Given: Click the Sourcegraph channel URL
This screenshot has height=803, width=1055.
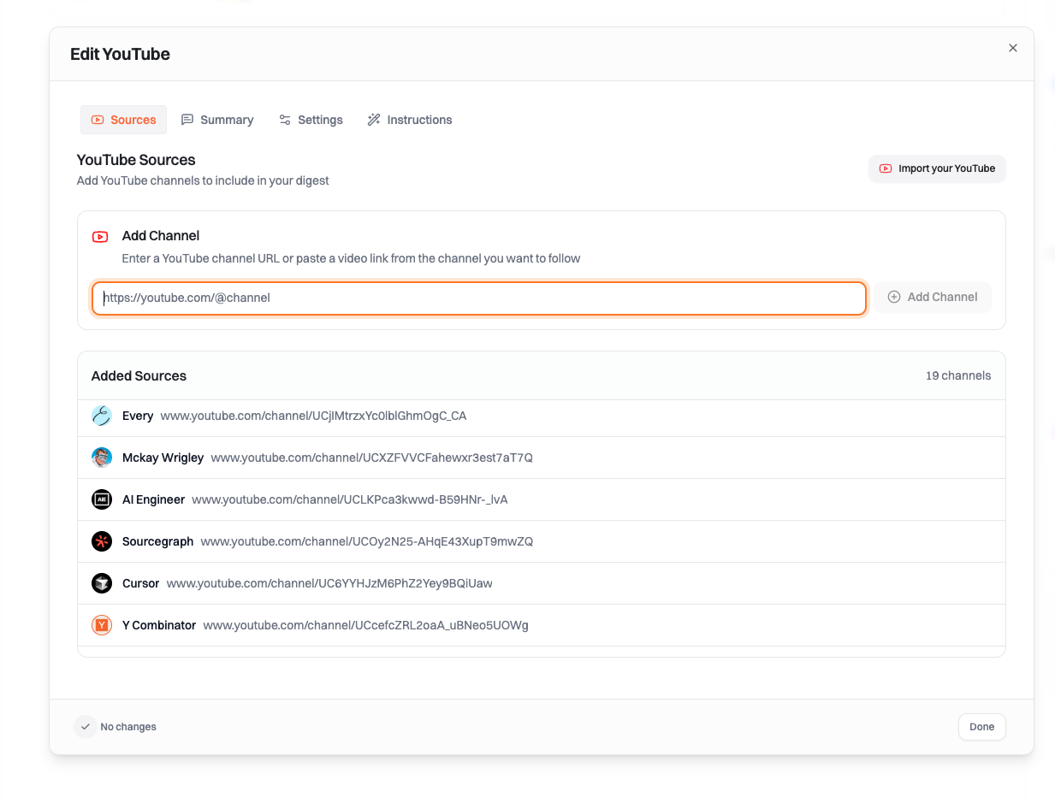Looking at the screenshot, I should coord(367,541).
